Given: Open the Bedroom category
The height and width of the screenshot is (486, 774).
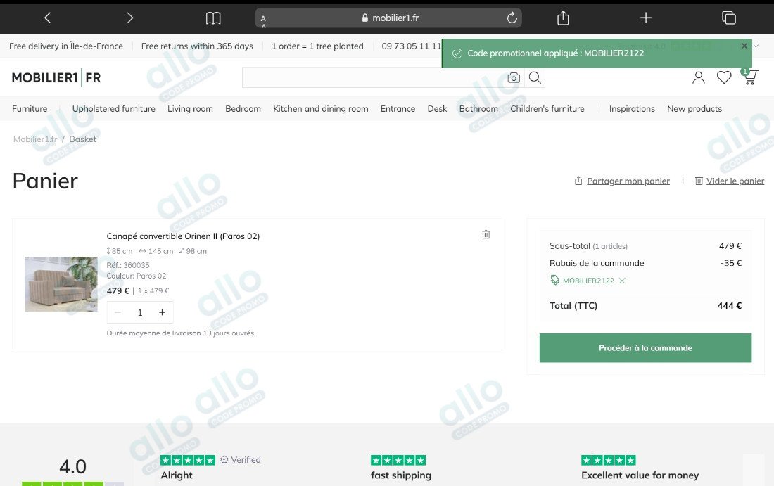Looking at the screenshot, I should [x=243, y=108].
